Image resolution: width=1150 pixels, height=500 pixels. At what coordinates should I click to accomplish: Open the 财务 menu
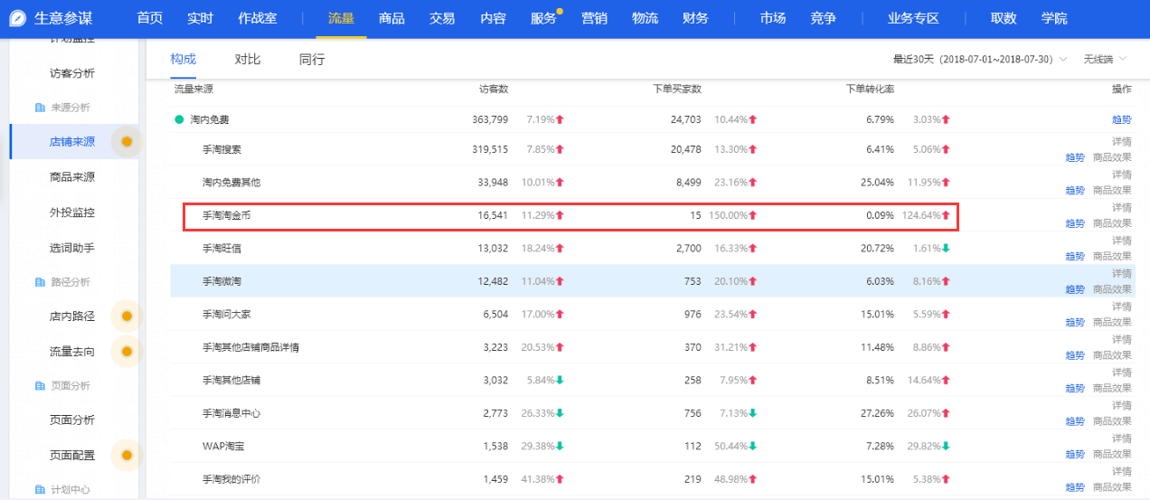coord(695,19)
